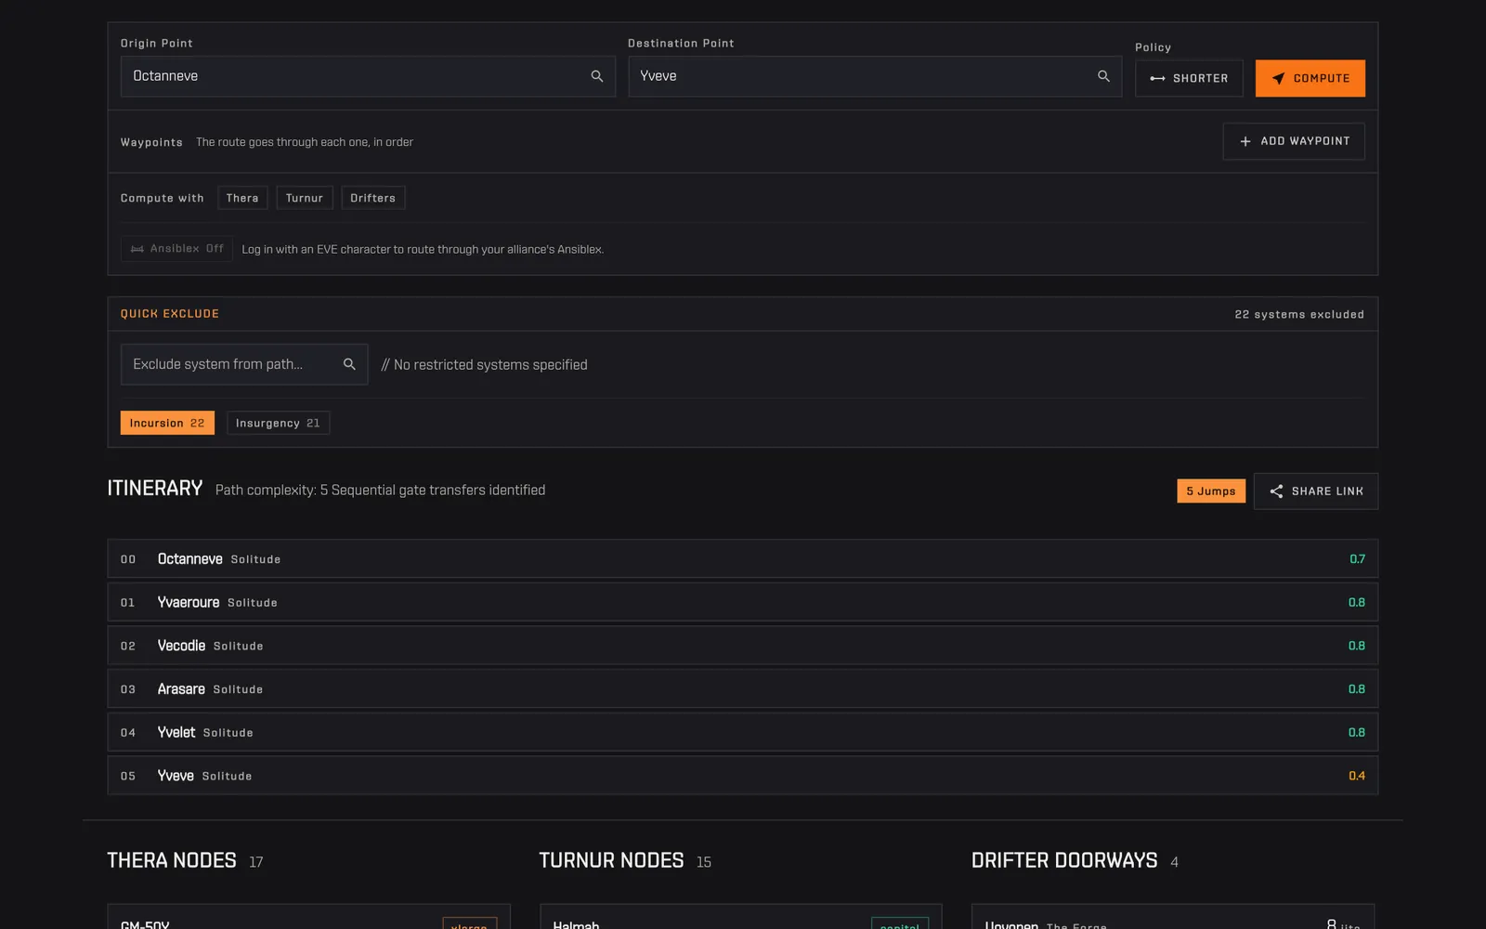
Task: Click the search icon in Destination Point field
Action: 1103,76
